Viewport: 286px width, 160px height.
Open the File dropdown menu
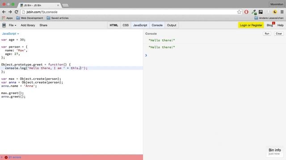click(x=13, y=25)
